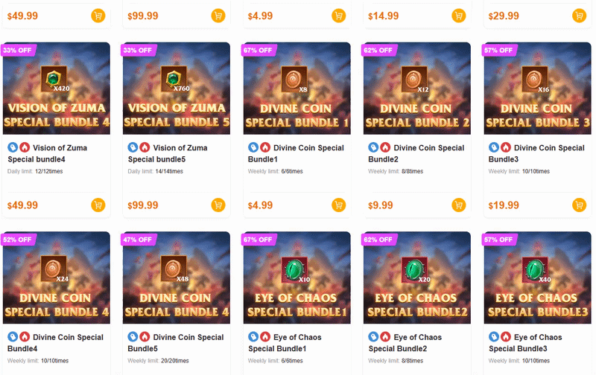Open the Divine Coin Special Bundle5 title link

tap(176, 343)
